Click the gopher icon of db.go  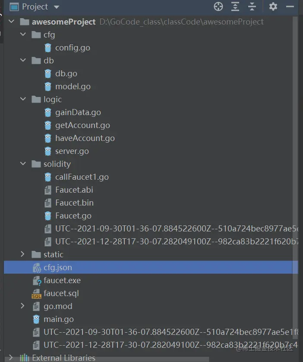(48, 73)
